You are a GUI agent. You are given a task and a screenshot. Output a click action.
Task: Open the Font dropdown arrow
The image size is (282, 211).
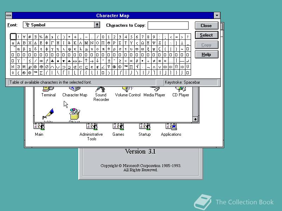click(97, 25)
